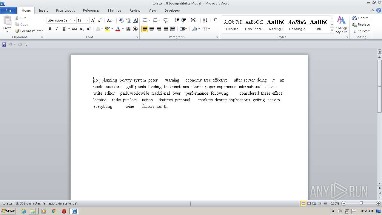Open the font size dropdown

click(87, 20)
